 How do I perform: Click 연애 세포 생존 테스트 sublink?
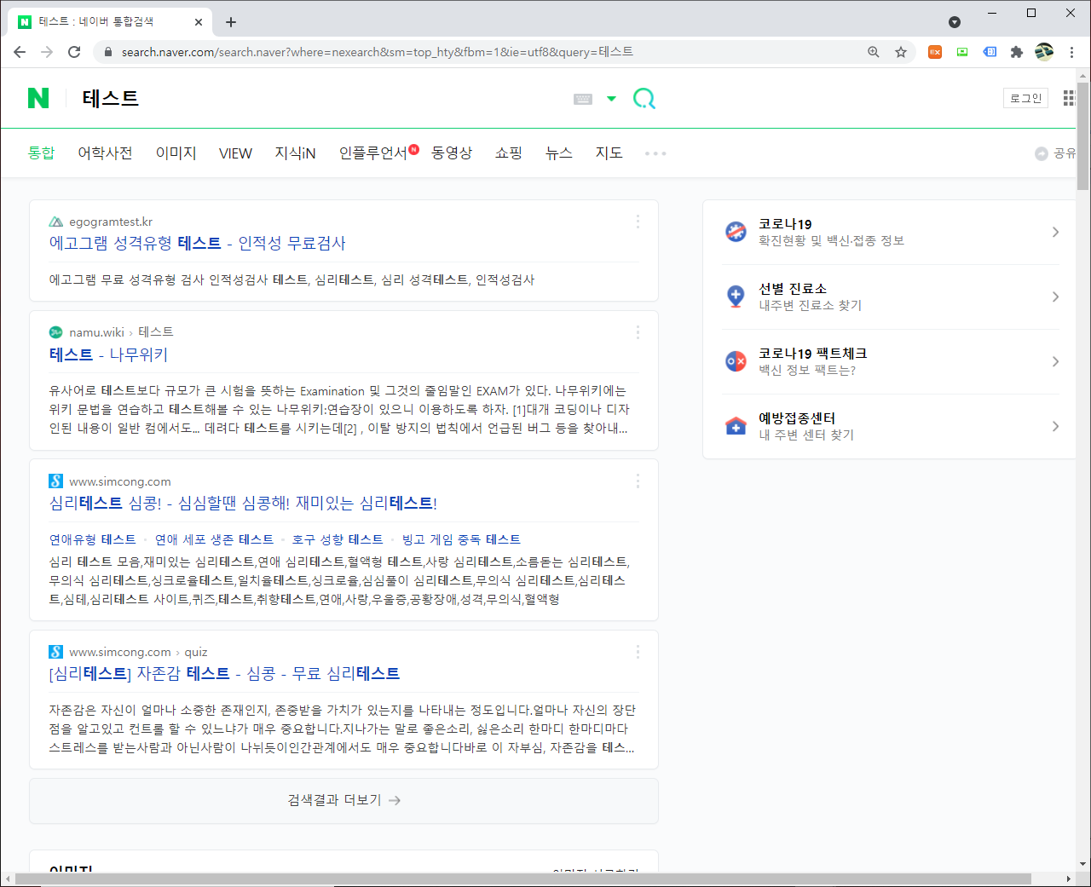[214, 539]
